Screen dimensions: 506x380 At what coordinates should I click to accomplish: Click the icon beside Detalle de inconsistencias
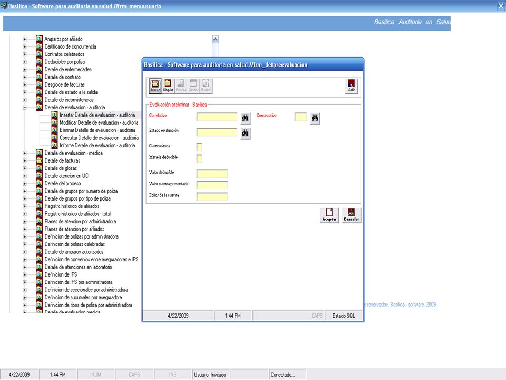tap(40, 100)
